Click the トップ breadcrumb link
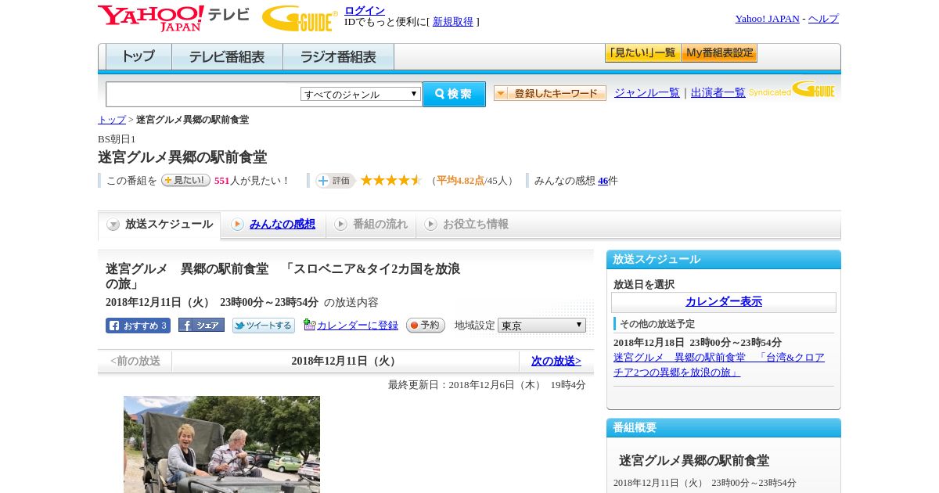Image resolution: width=939 pixels, height=493 pixels. 112,120
